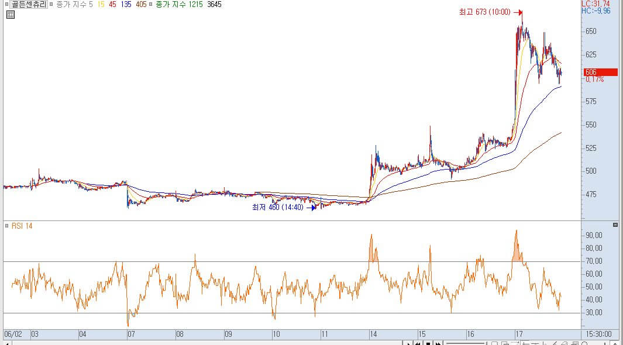
Task: Click the 70.00 RSI axis label
Action: click(594, 261)
